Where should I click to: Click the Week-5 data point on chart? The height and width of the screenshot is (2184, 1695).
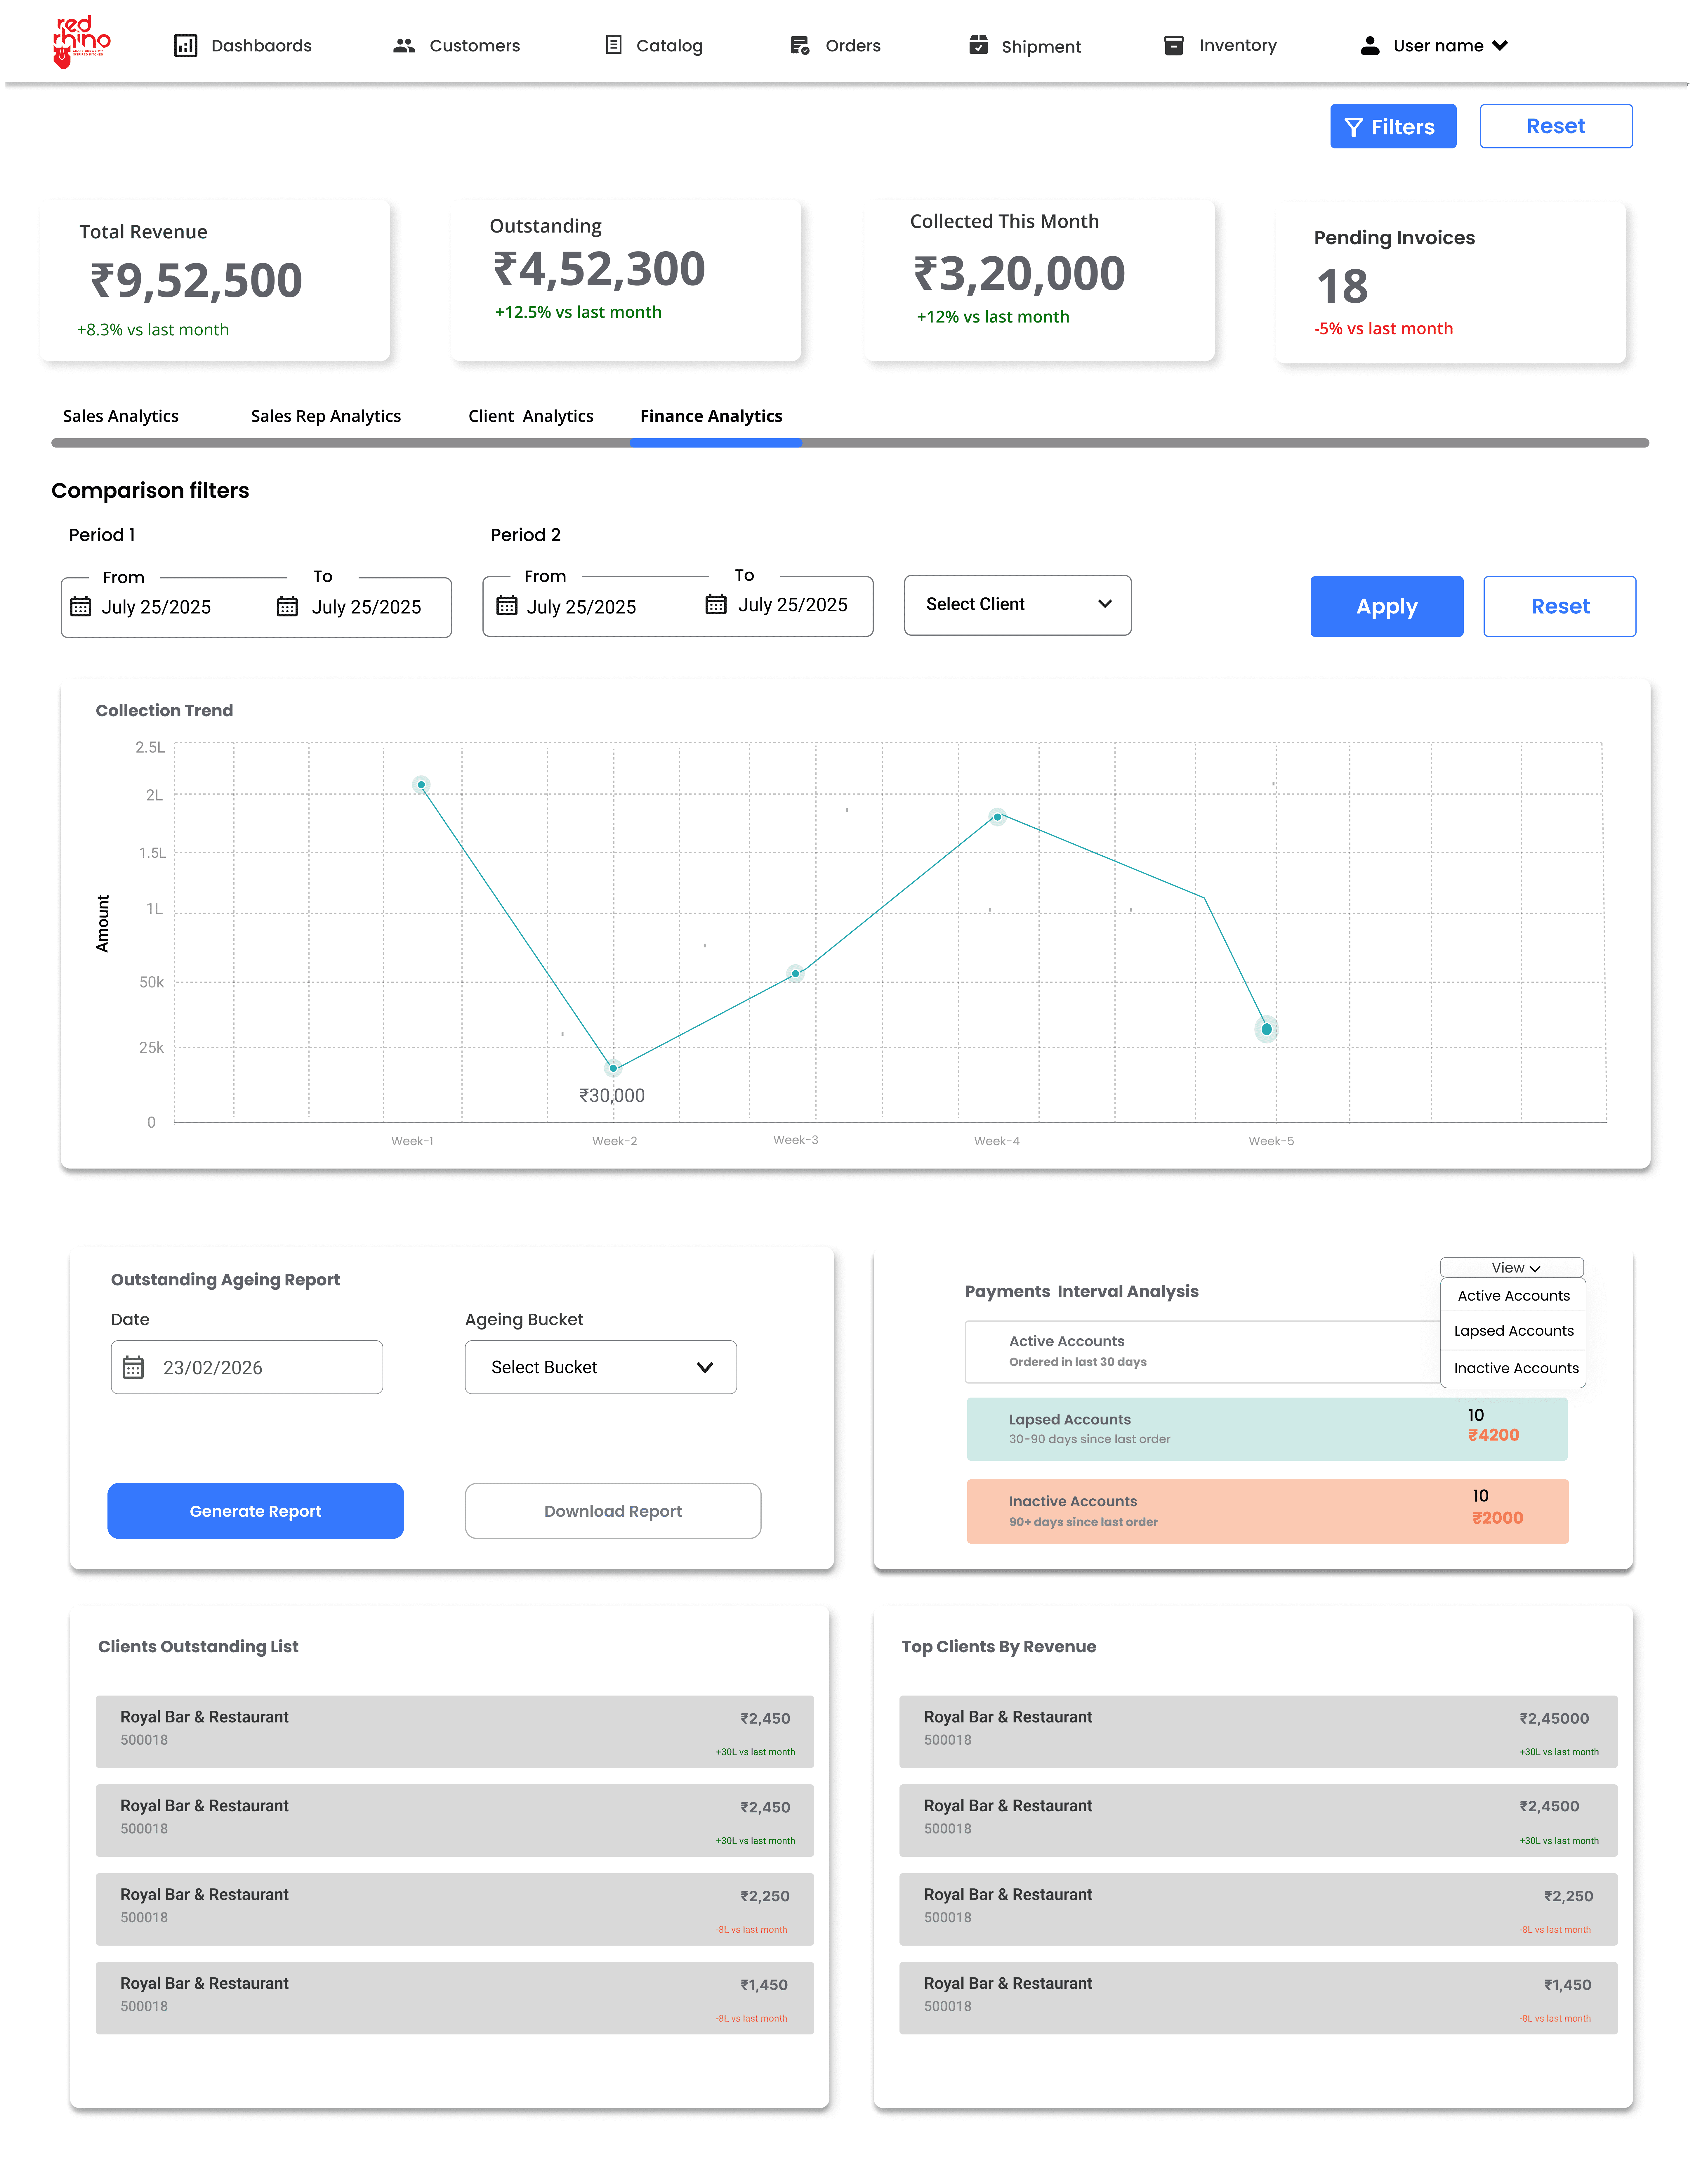[x=1266, y=1029]
